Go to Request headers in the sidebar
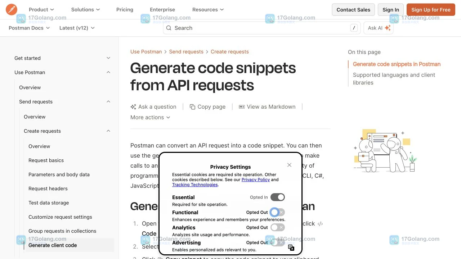461x259 pixels. [48, 188]
